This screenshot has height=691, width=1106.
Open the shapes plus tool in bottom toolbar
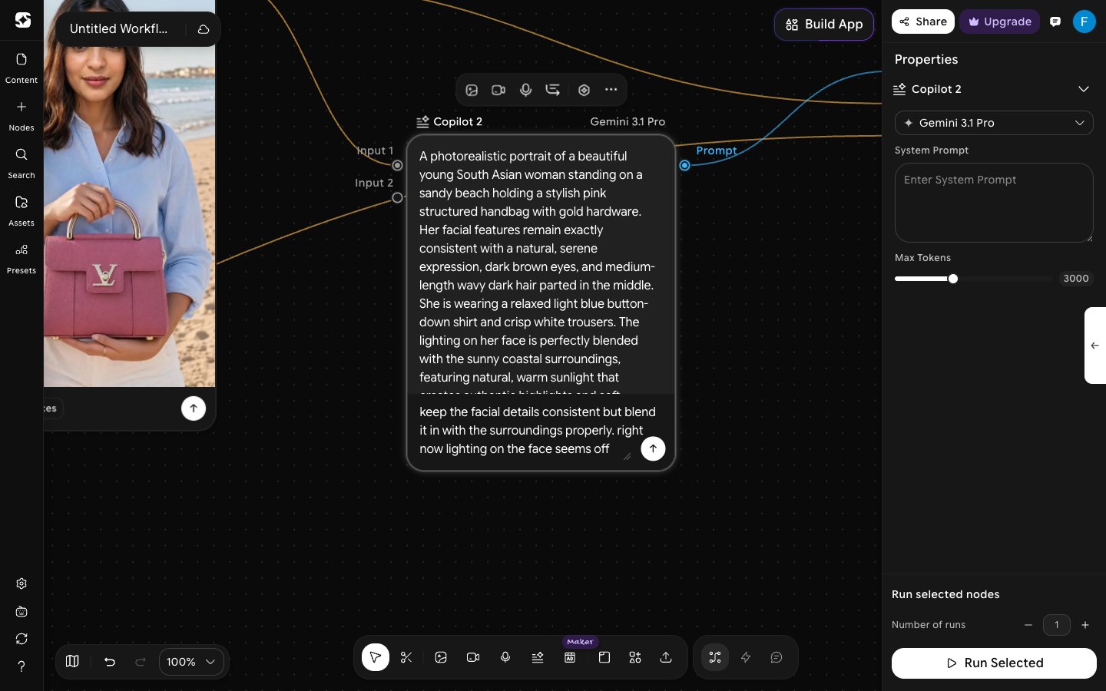pyautogui.click(x=635, y=657)
